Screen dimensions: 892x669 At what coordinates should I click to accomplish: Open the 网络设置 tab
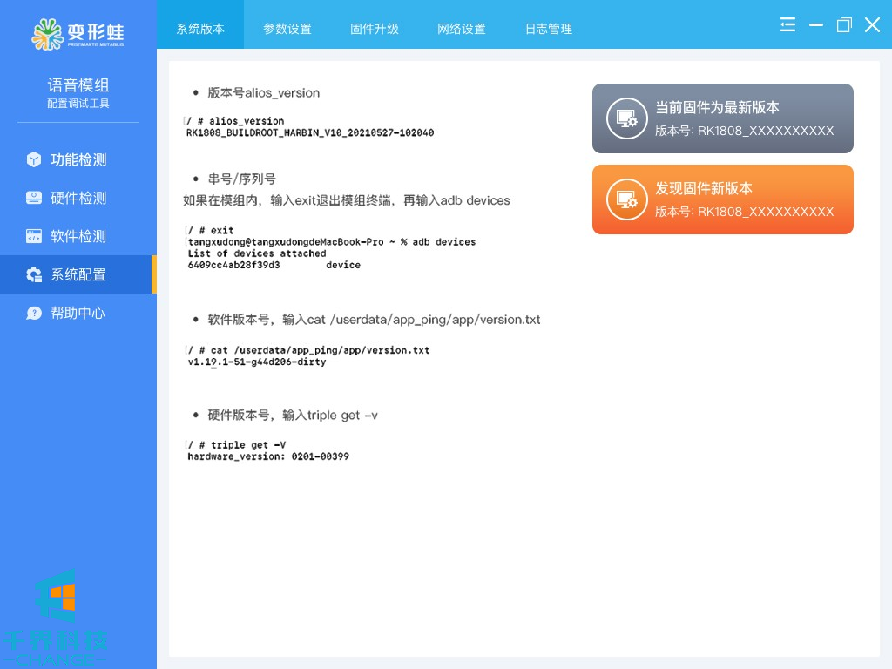(x=462, y=29)
